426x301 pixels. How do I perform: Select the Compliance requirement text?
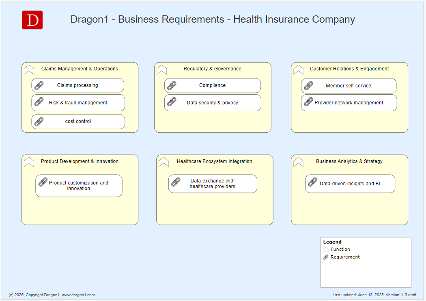click(212, 85)
